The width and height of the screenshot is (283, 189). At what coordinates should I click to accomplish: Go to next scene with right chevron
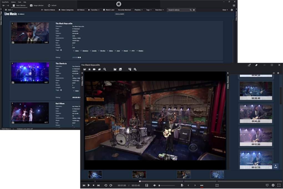point(195,185)
